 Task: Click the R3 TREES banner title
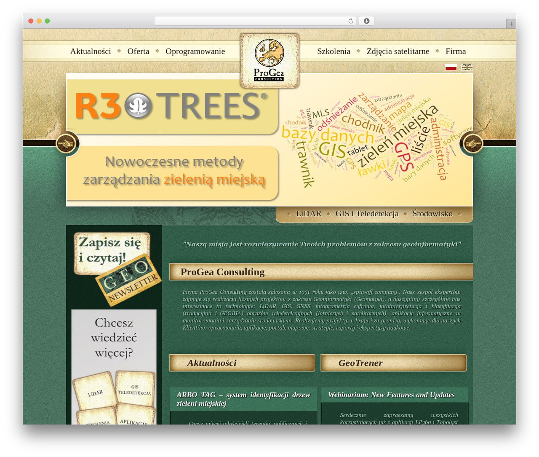click(171, 106)
